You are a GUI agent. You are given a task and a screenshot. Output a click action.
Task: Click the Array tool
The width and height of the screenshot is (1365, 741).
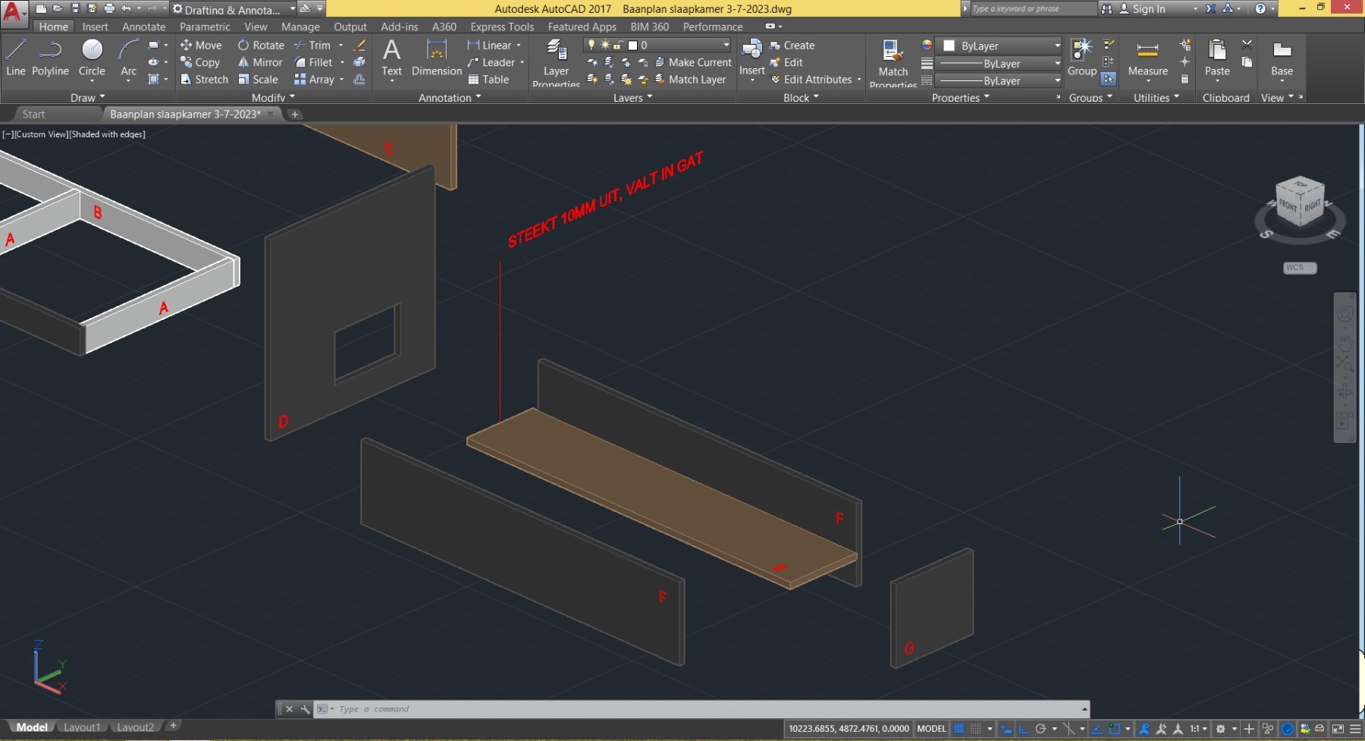[314, 79]
